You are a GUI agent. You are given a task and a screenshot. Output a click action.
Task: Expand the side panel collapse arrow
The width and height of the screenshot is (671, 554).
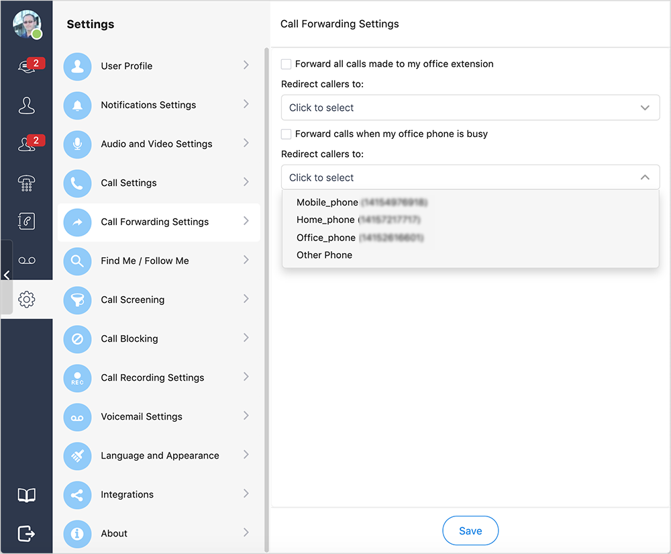tap(6, 275)
